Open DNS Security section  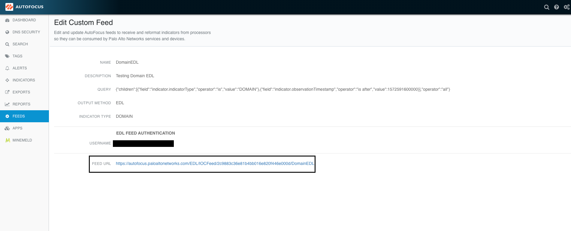click(24, 32)
